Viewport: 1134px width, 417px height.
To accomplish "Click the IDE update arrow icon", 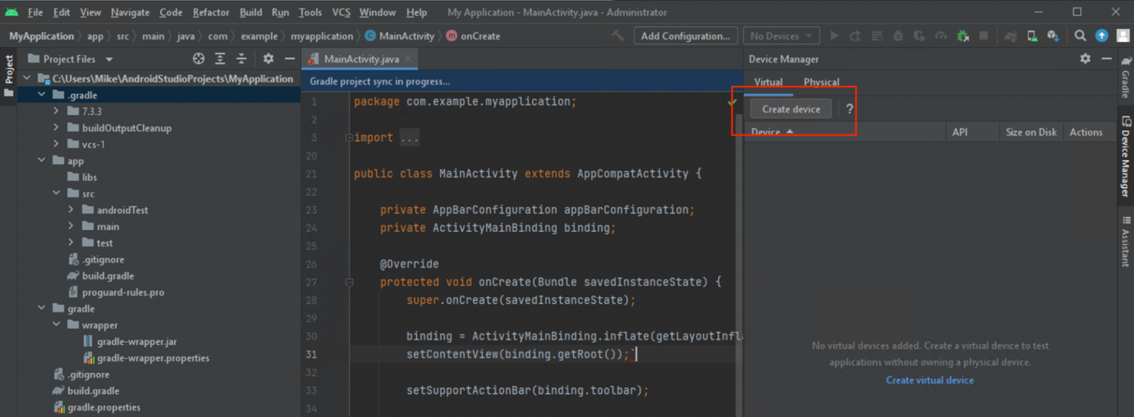I will 1102,36.
